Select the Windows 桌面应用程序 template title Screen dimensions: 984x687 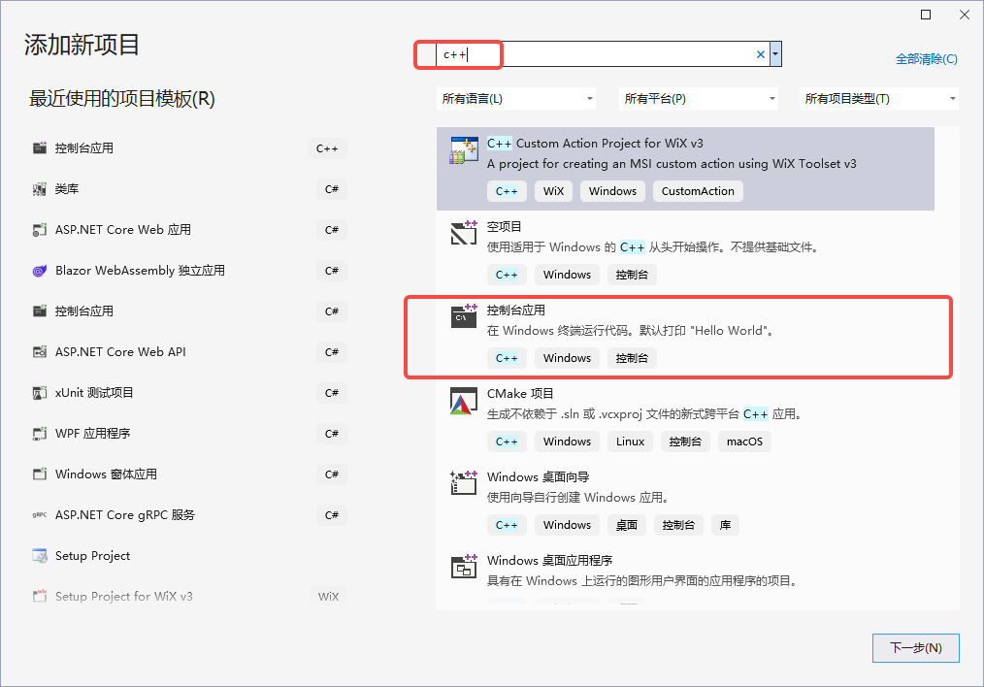[x=549, y=560]
